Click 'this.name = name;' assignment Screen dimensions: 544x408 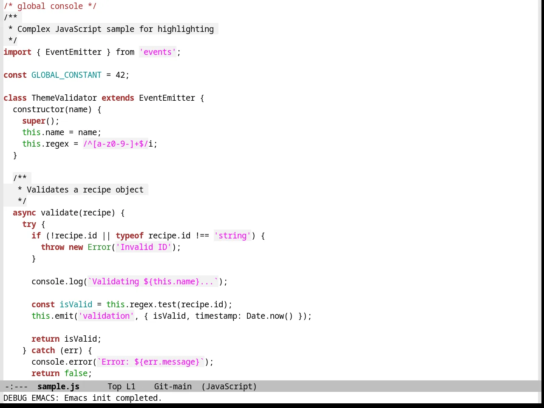(62, 132)
